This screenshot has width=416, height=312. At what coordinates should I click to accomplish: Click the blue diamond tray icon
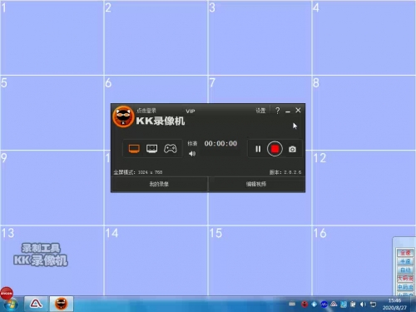point(314,305)
